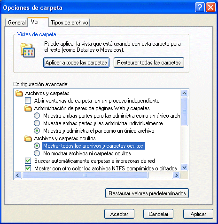218x224 pixels.
Task: Click Aplicar a todas las carpetas button
Action: click(x=76, y=63)
